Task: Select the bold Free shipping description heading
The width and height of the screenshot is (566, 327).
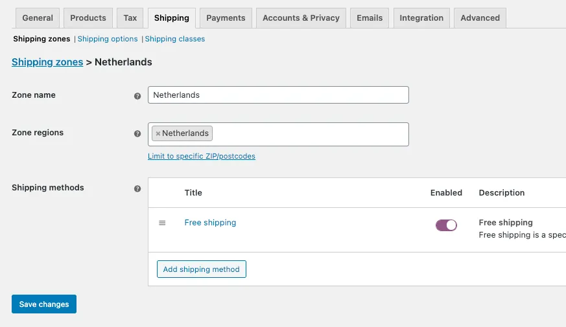Action: [x=506, y=223]
